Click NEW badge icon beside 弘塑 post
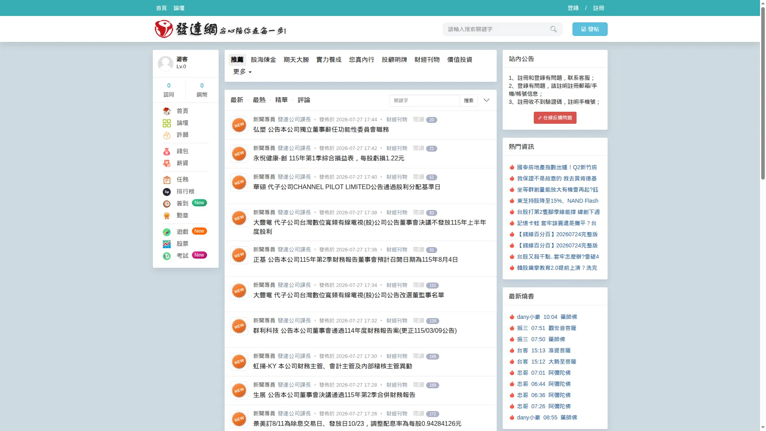The image size is (766, 431). tap(239, 125)
